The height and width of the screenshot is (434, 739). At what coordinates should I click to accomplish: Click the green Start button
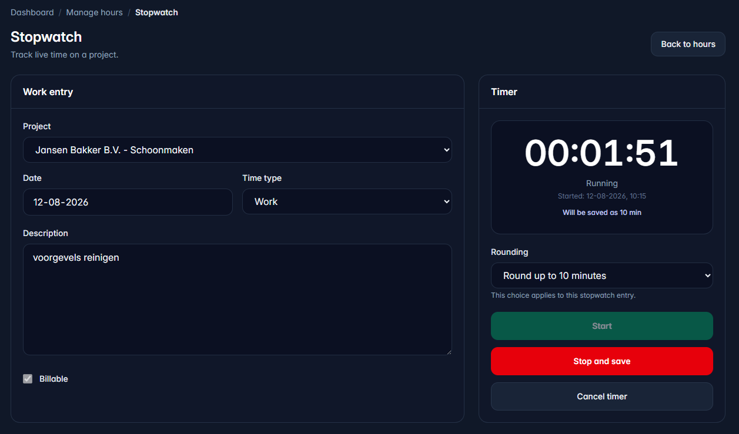[601, 326]
